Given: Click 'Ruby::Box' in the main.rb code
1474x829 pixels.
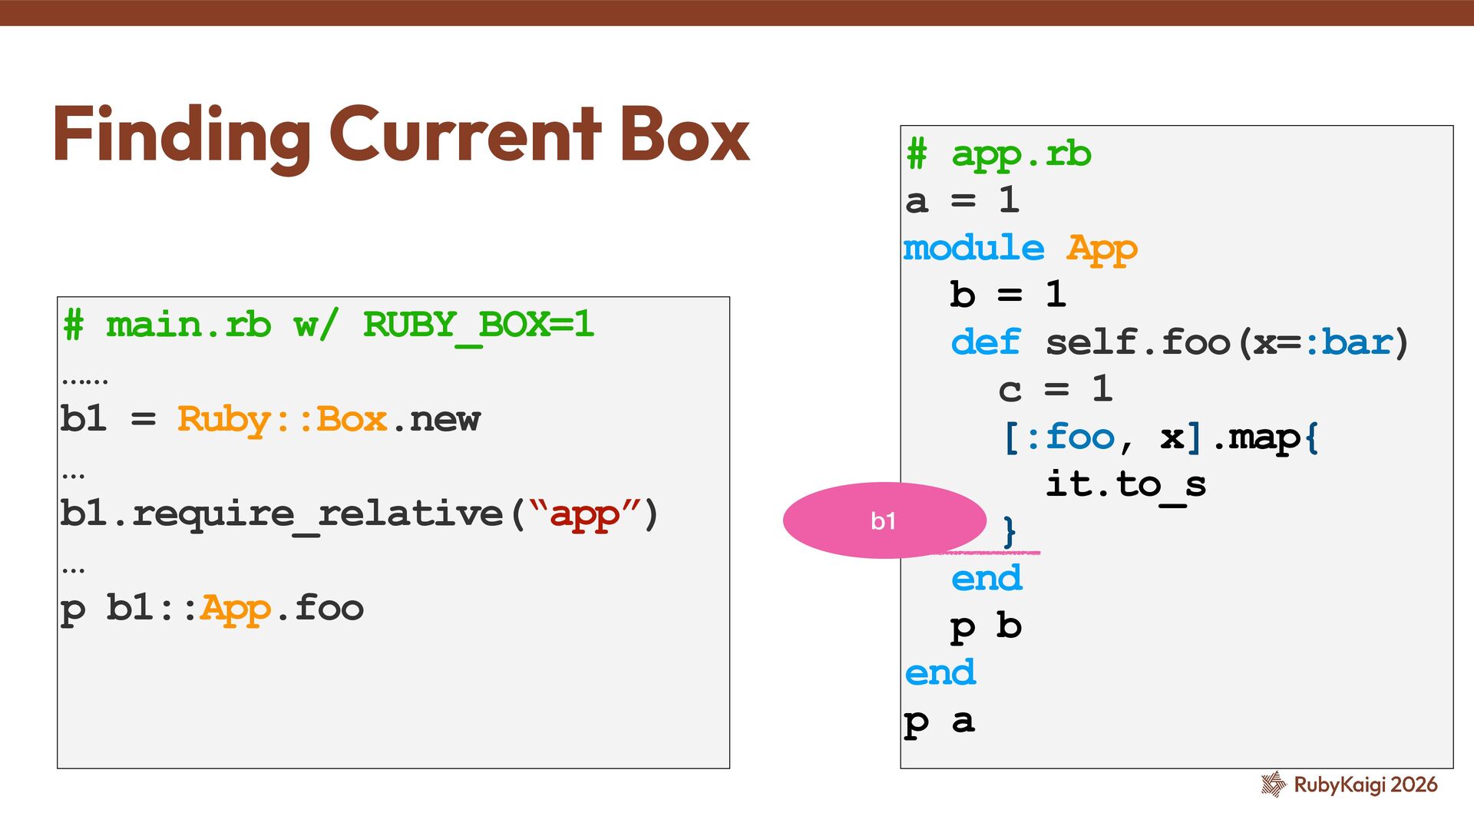Looking at the screenshot, I should 282,420.
